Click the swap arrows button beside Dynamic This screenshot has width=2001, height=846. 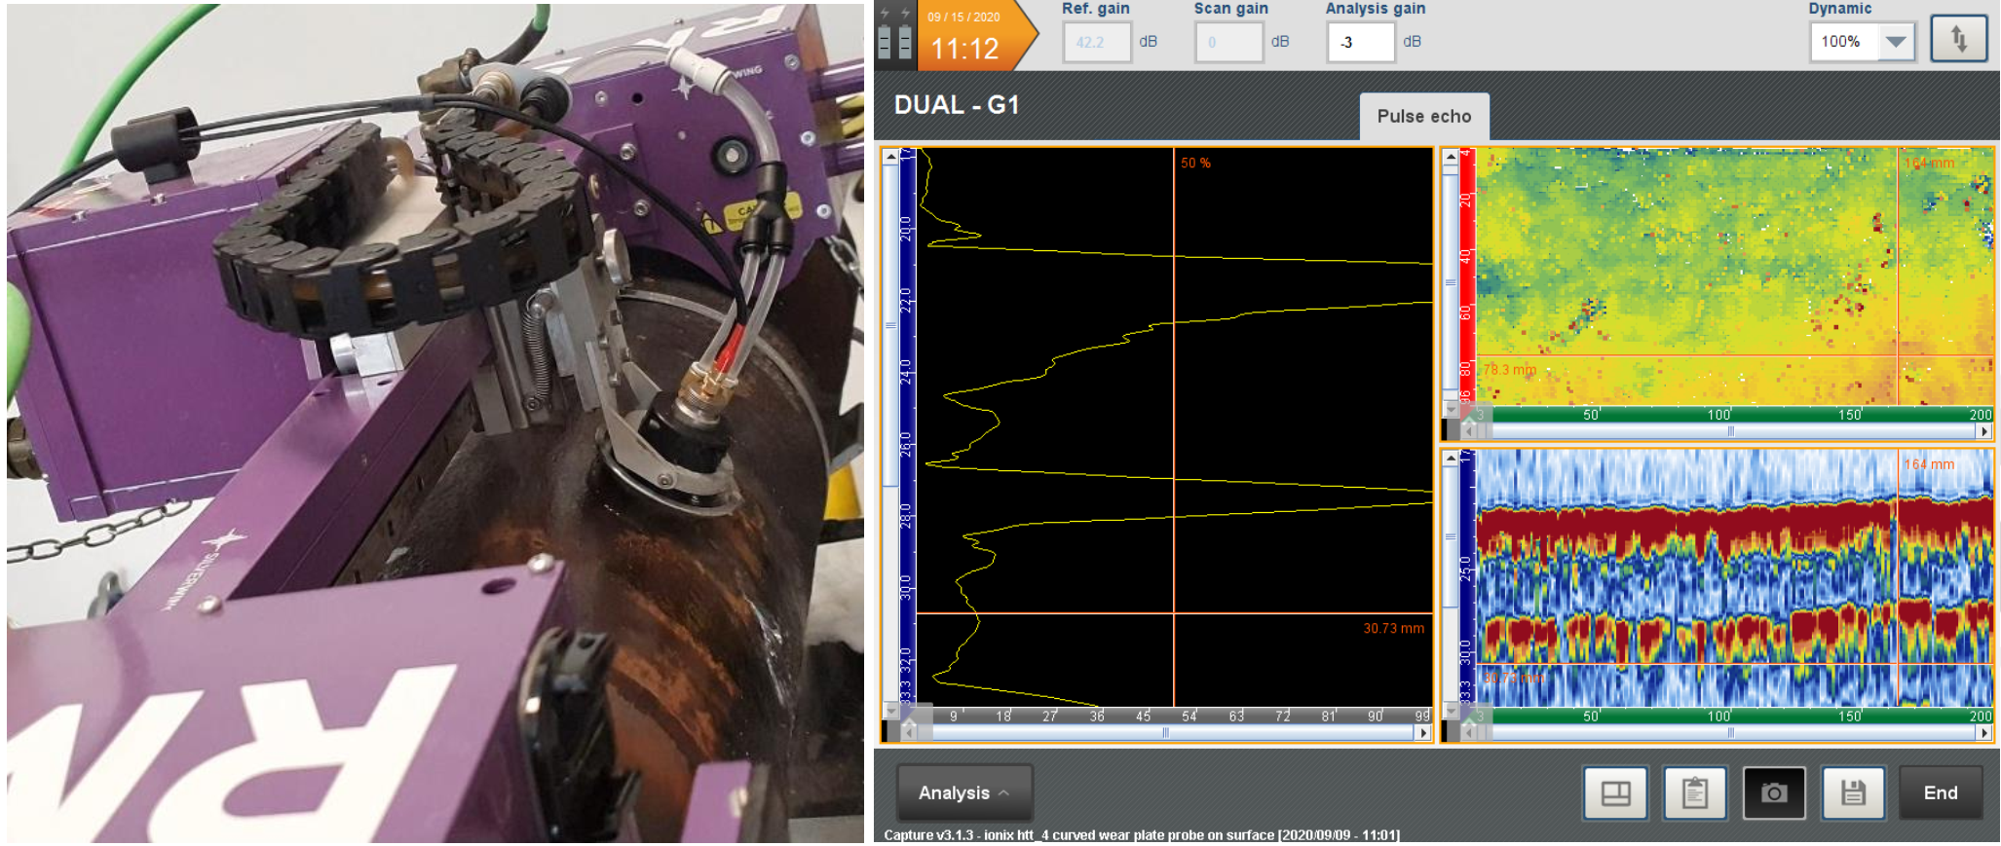[1958, 40]
